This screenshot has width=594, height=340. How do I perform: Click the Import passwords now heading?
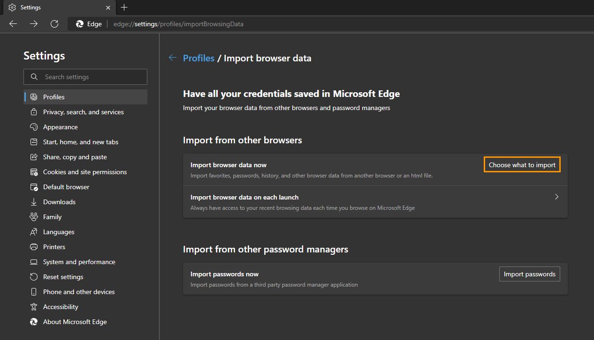[225, 274]
